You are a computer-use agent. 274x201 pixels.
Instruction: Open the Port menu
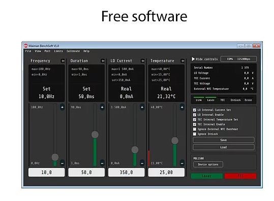(x=47, y=51)
